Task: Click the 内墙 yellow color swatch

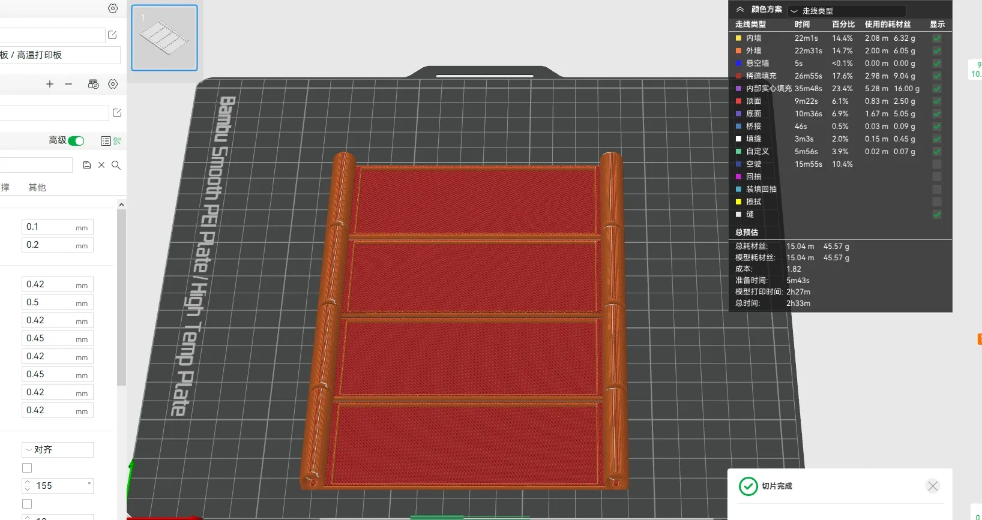Action: [x=739, y=38]
